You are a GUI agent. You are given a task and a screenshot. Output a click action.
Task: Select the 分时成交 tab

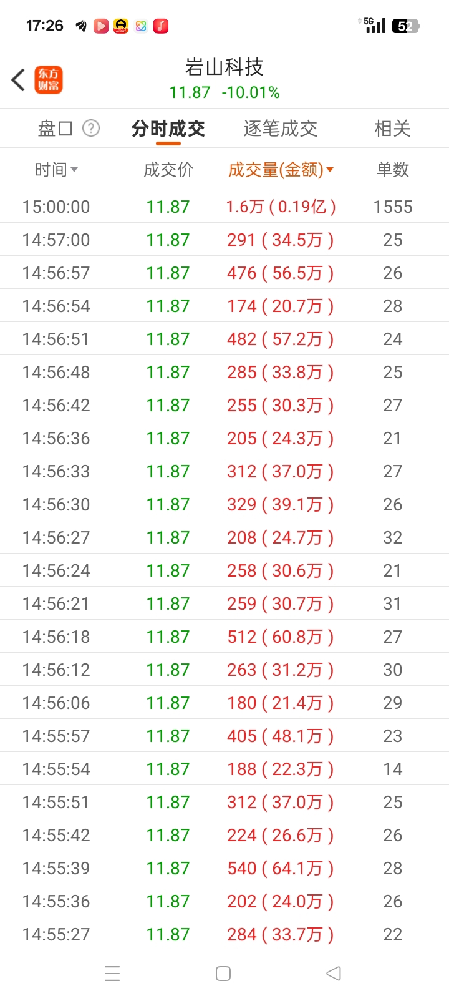(168, 129)
